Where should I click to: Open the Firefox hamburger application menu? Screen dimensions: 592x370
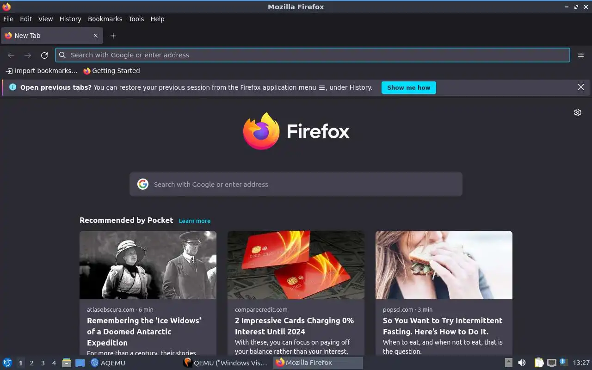pyautogui.click(x=581, y=55)
